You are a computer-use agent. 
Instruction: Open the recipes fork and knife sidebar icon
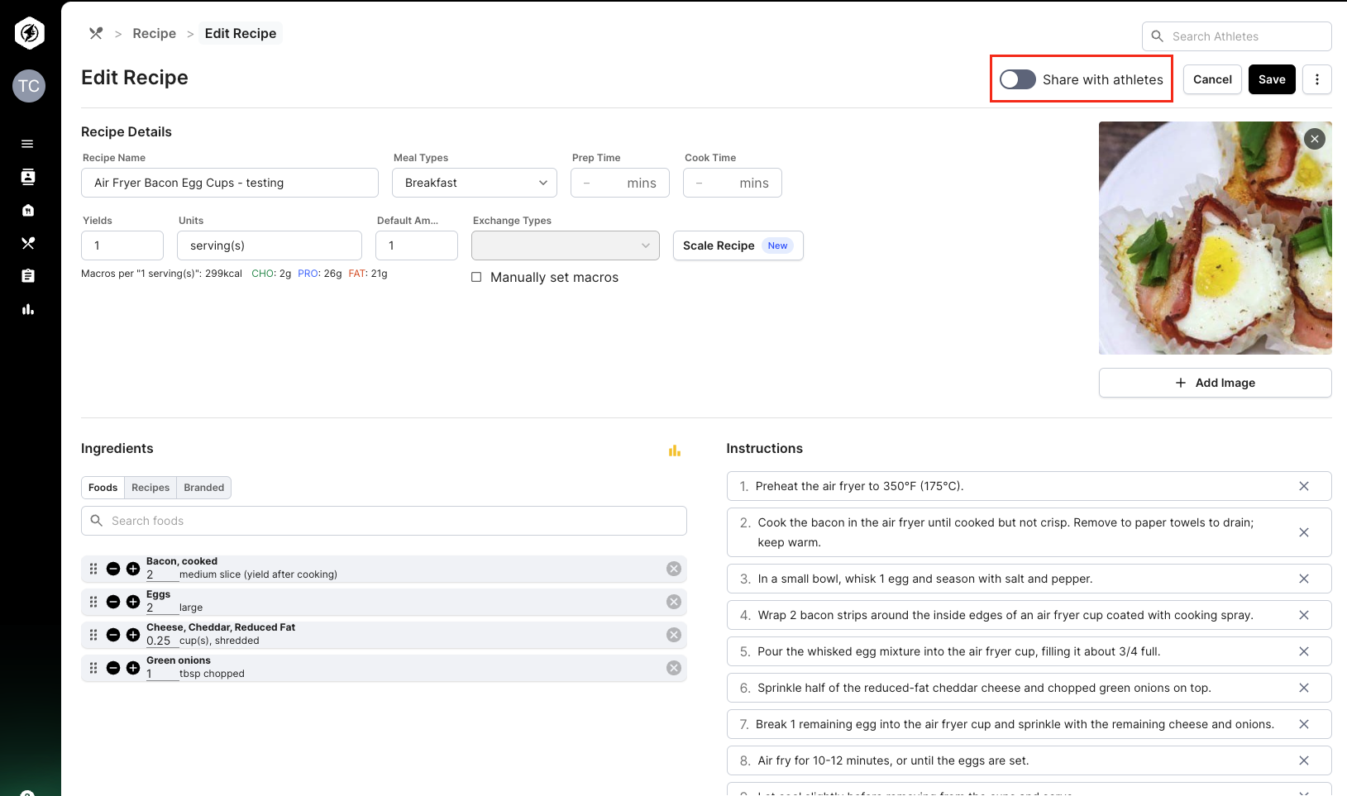[x=28, y=243]
